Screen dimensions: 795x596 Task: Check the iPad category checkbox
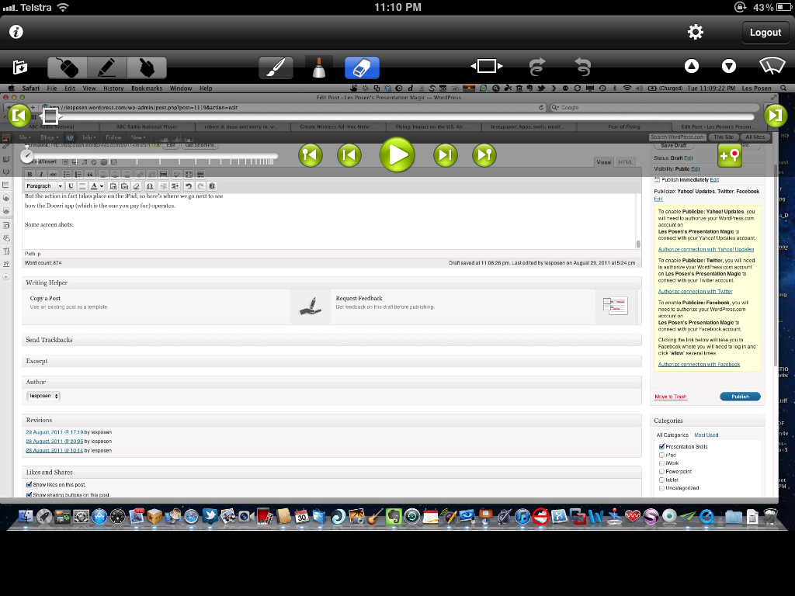[x=661, y=455]
